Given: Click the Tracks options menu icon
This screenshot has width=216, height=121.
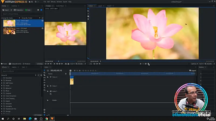Looking at the screenshot, I should [x=66, y=74].
